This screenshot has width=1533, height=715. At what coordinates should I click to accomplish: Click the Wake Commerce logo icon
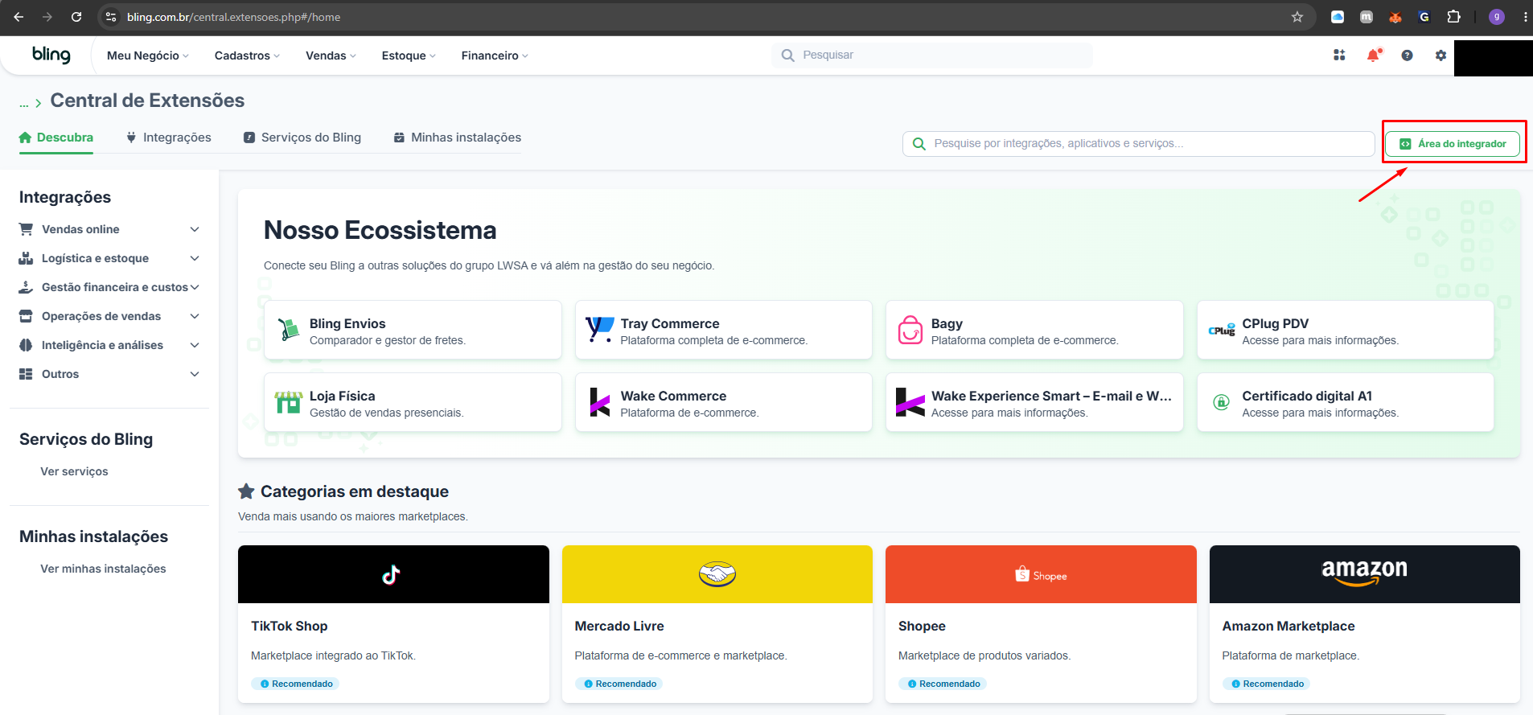coord(599,402)
